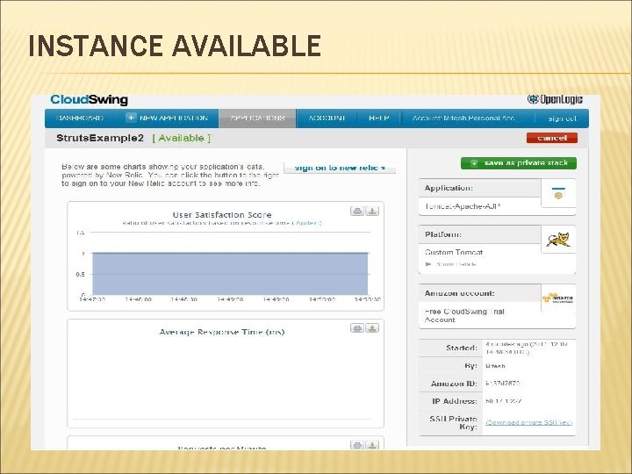Click sign on to new relic button
632x474 pixels.
coord(340,168)
